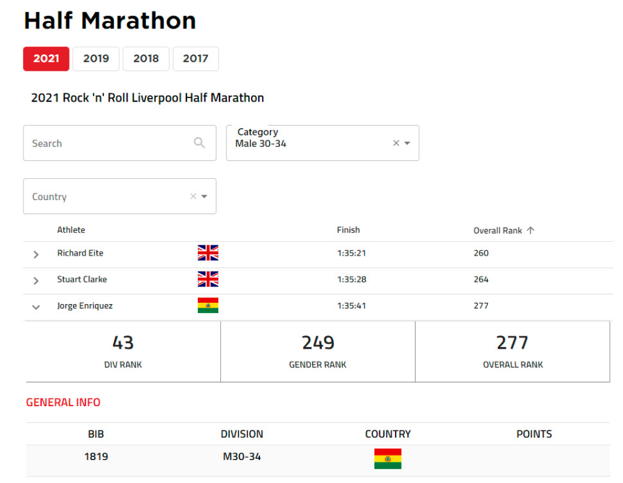Select the 2017 year tab
623x483 pixels.
[195, 59]
